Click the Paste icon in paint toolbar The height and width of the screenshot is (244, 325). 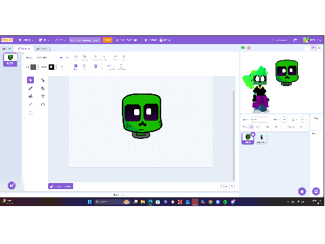click(84, 66)
